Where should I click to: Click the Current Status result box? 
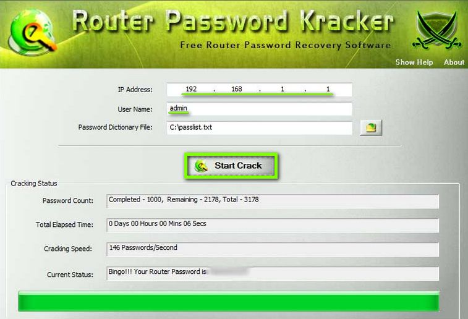pos(273,274)
